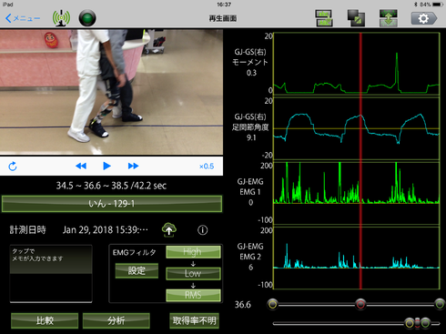This screenshot has width=446, height=334.
Task: Go back to メニュー
Action: point(23,18)
